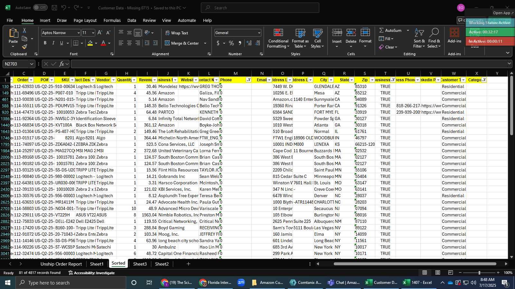Apply Comma Style format
The width and height of the screenshot is (515, 289).
point(240,43)
